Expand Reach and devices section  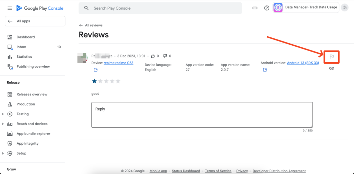tap(3, 124)
